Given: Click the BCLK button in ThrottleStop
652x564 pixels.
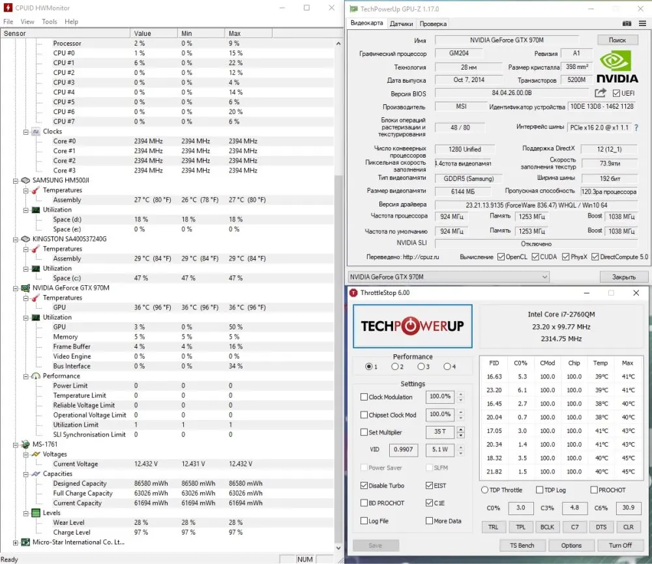Looking at the screenshot, I should [x=547, y=527].
